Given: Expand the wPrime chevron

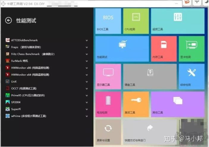Looking at the screenshot, I should tap(87, 116).
